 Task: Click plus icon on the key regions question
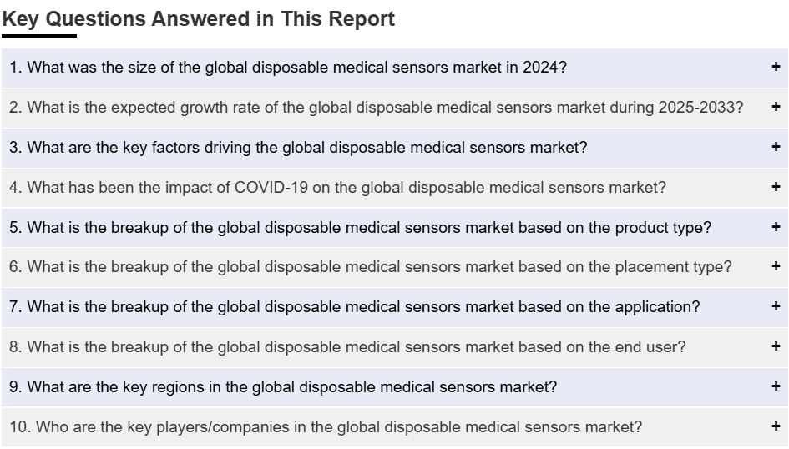pos(776,386)
